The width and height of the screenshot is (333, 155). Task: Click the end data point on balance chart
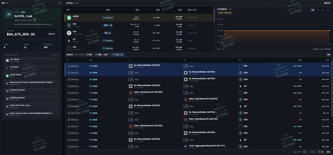[x=329, y=31]
